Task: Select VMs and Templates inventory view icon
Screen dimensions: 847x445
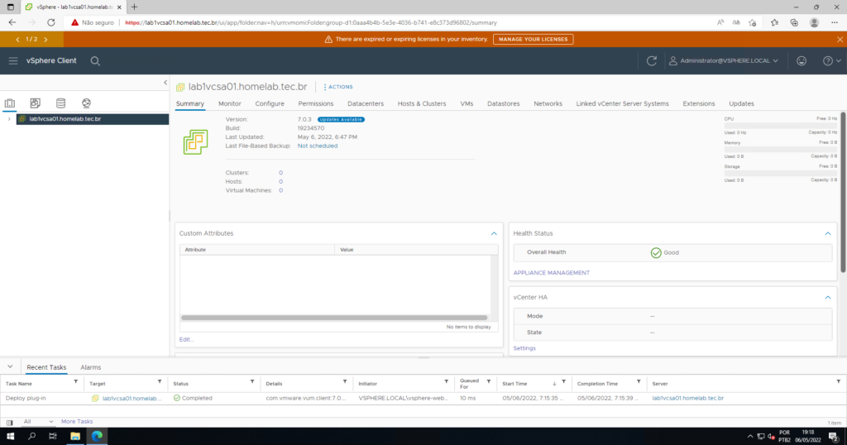Action: (35, 103)
